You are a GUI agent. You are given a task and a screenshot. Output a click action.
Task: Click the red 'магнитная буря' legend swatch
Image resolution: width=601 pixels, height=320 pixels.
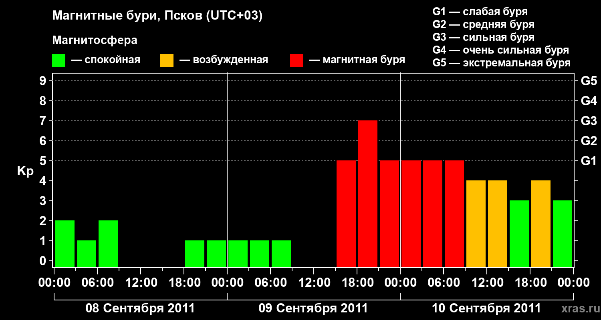(x=296, y=60)
